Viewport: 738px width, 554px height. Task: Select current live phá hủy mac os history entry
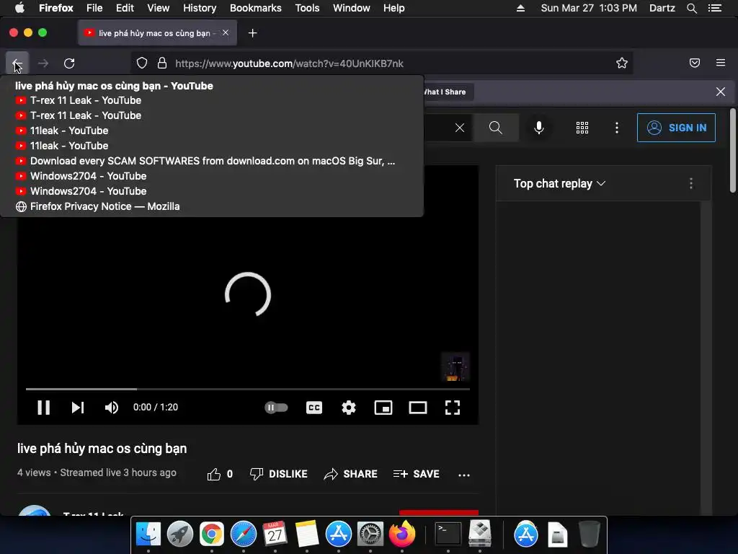point(212,86)
